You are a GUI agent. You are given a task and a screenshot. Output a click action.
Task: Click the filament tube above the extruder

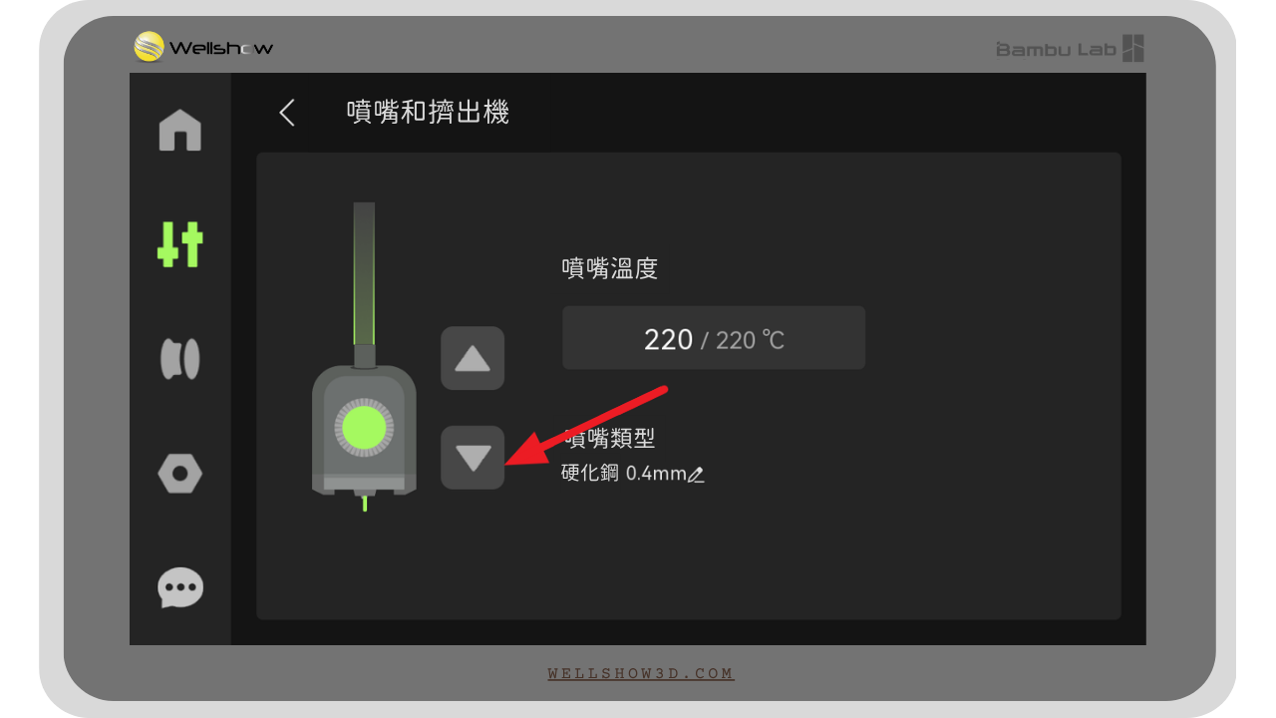pos(364,274)
